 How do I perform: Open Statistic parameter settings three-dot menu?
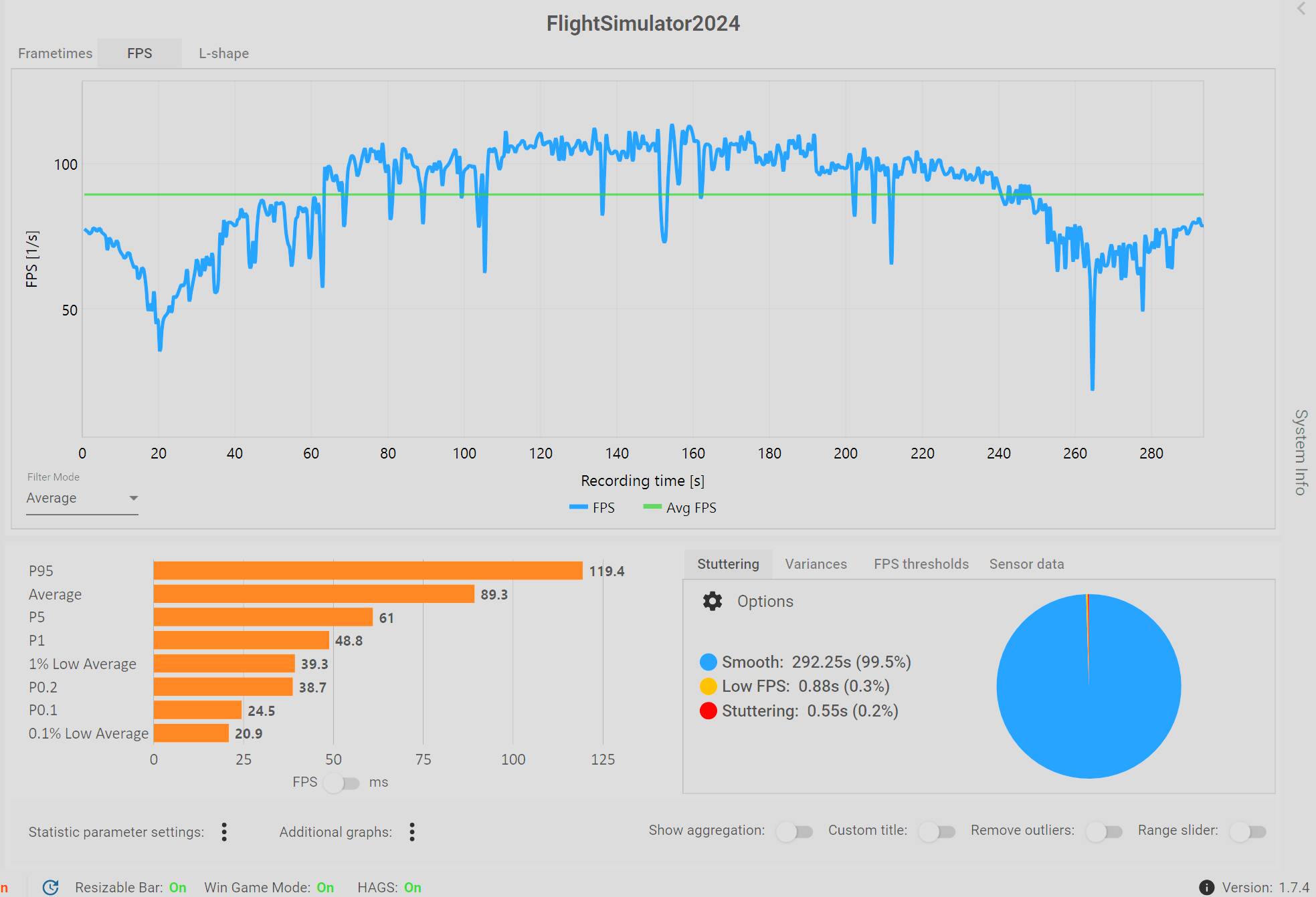pos(224,831)
